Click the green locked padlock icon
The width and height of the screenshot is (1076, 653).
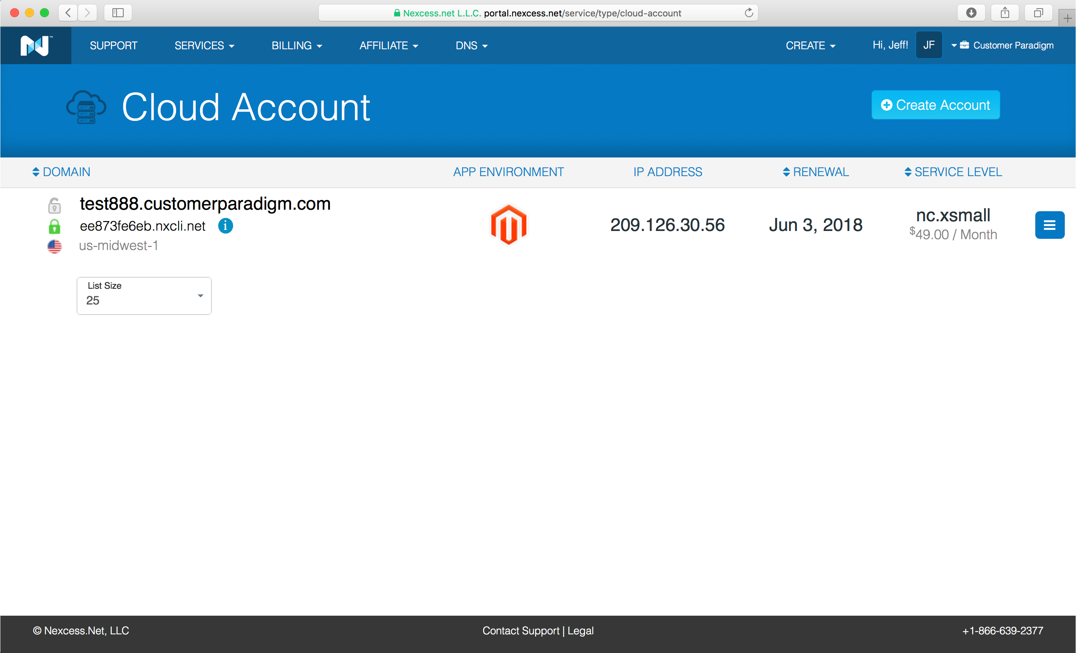(x=54, y=226)
